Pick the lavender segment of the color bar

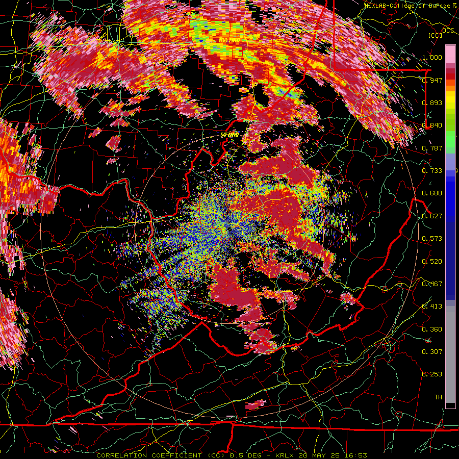coord(450,162)
